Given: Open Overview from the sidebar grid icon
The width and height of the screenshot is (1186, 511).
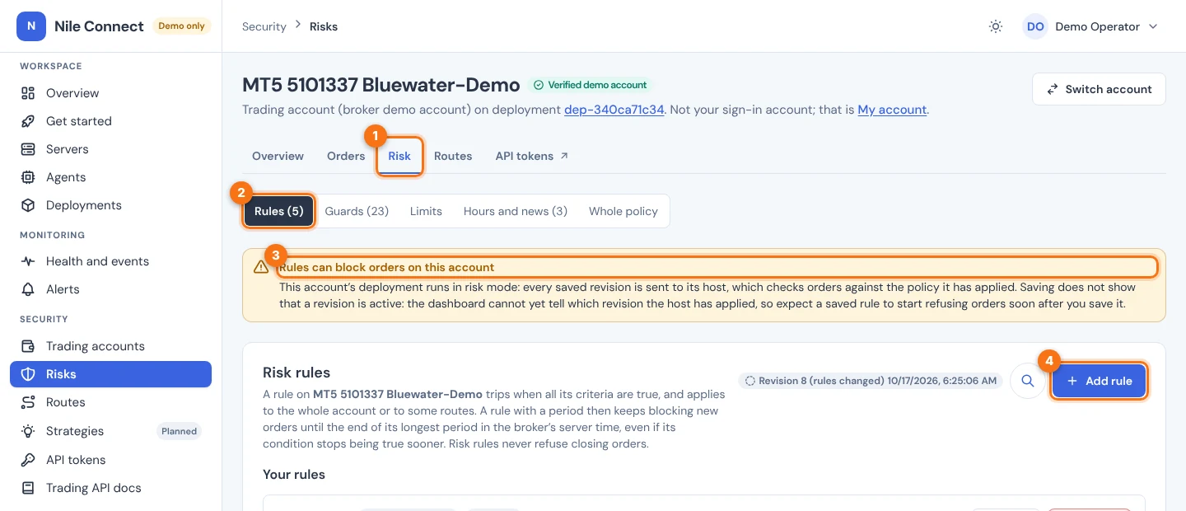Looking at the screenshot, I should click(28, 93).
